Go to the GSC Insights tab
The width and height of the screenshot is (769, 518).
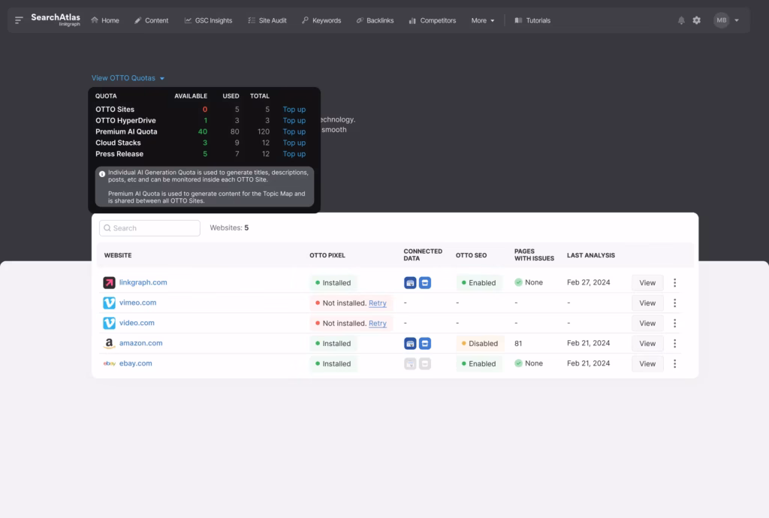coord(208,20)
